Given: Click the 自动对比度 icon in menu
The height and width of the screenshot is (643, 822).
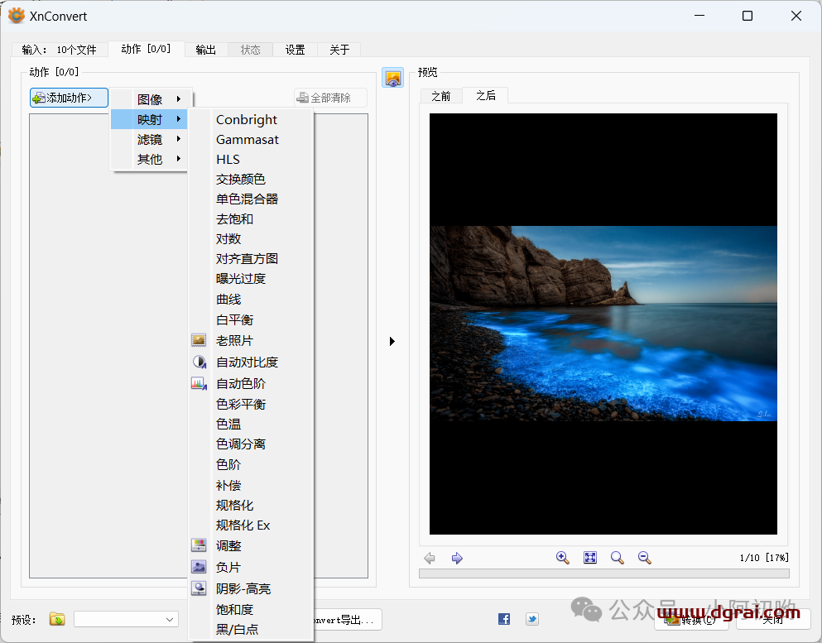Looking at the screenshot, I should click(199, 362).
